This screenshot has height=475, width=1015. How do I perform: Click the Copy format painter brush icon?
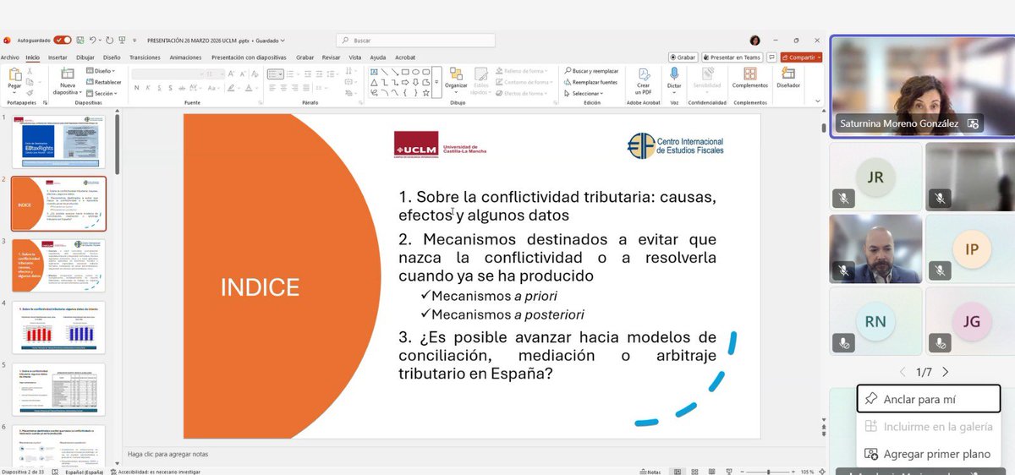[31, 92]
